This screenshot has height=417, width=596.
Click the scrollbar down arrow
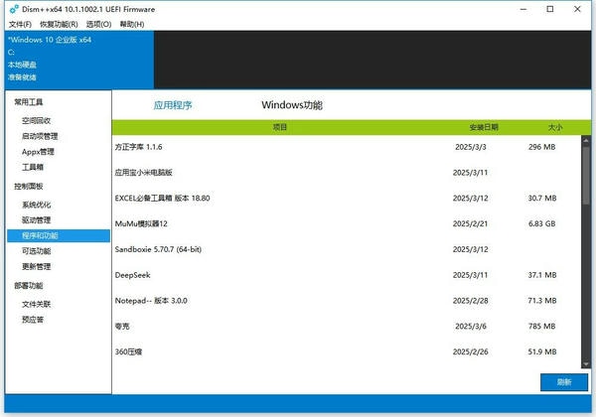[x=586, y=363]
